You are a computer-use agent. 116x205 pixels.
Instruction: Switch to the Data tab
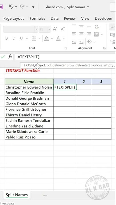point(55,19)
